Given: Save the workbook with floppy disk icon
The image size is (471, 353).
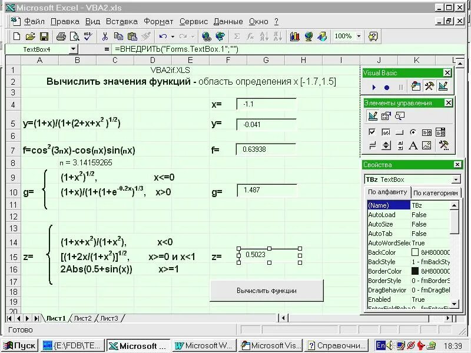Looking at the screenshot, I should tap(44, 36).
